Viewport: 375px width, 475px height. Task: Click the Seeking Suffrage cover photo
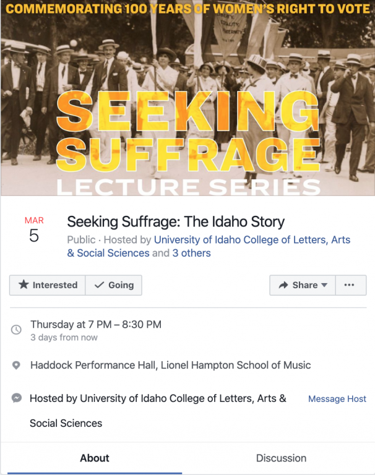coord(187,99)
